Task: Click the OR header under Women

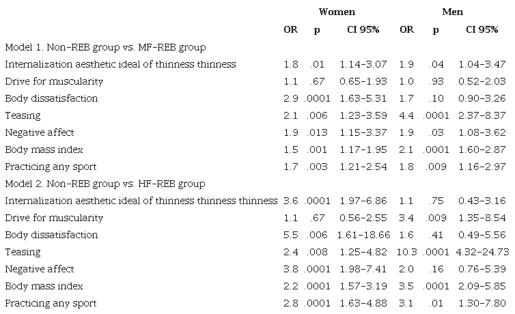Action: 290,29
